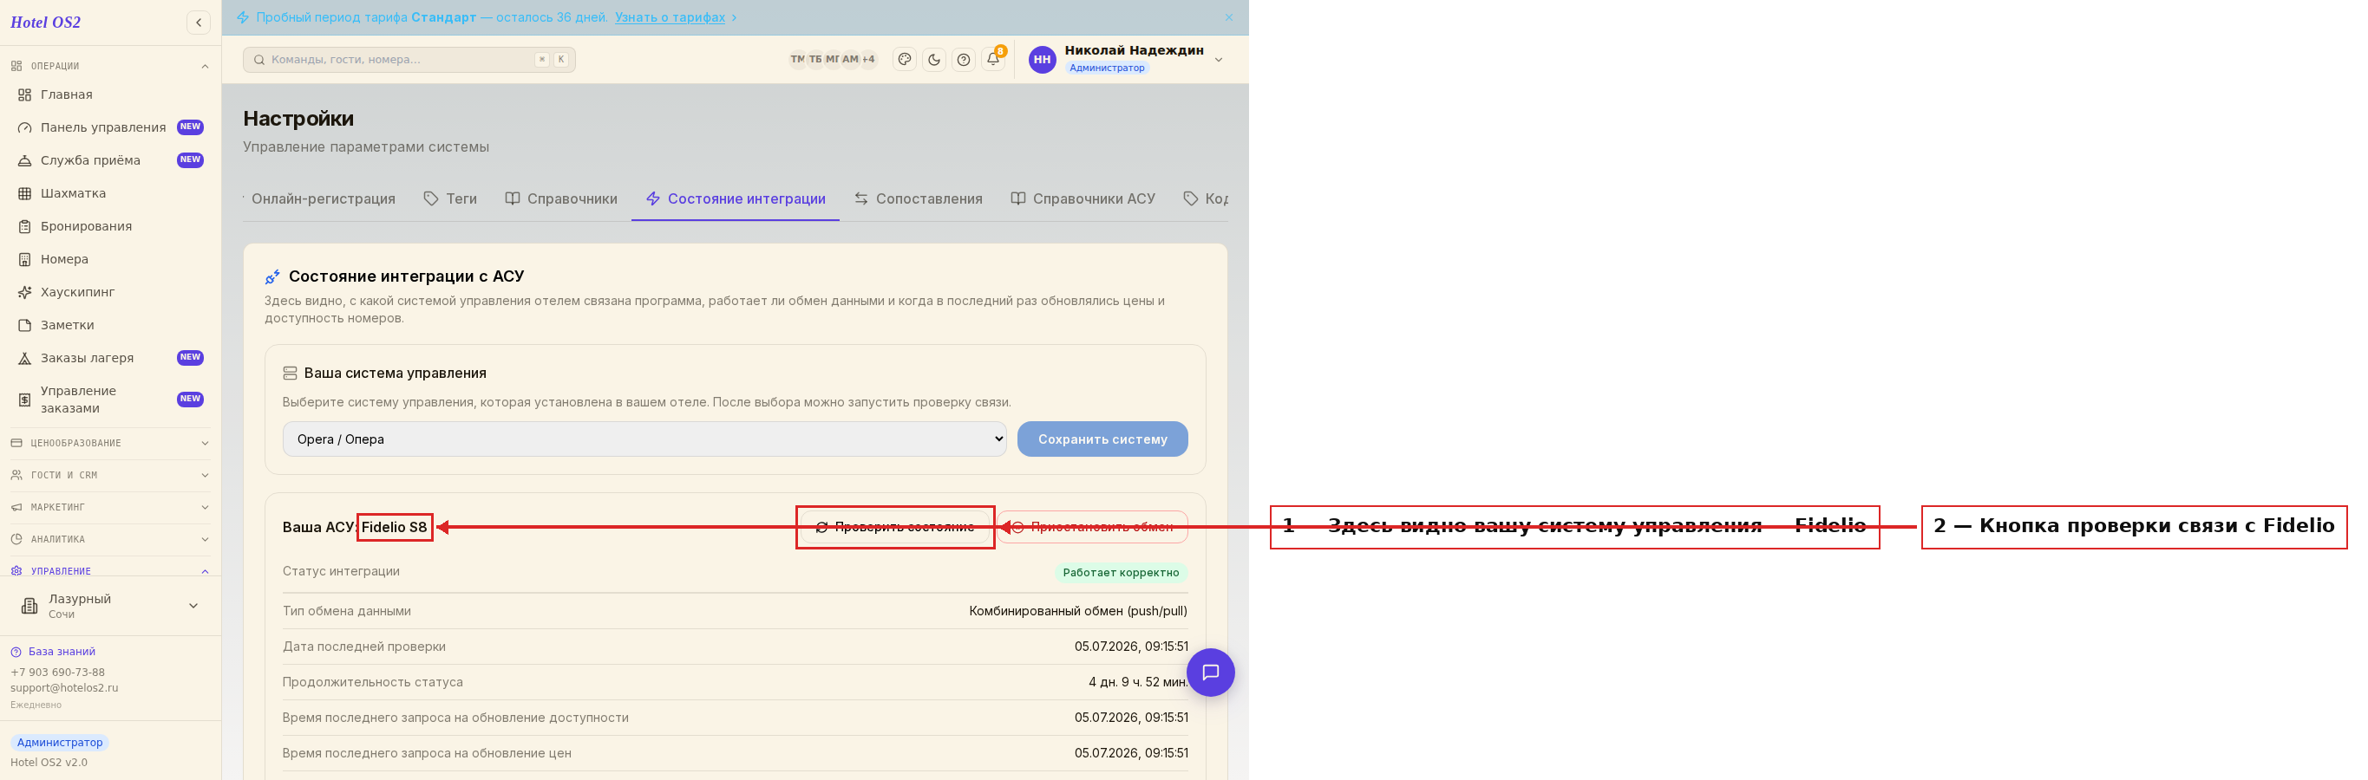Click Проверить состояние button
This screenshot has height=780, width=2368.
894,527
